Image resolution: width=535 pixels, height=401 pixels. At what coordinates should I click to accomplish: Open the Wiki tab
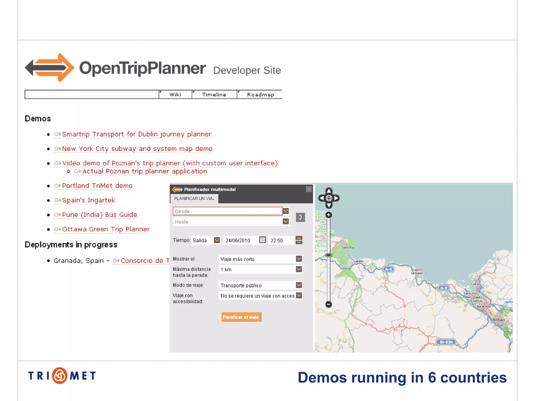click(175, 95)
